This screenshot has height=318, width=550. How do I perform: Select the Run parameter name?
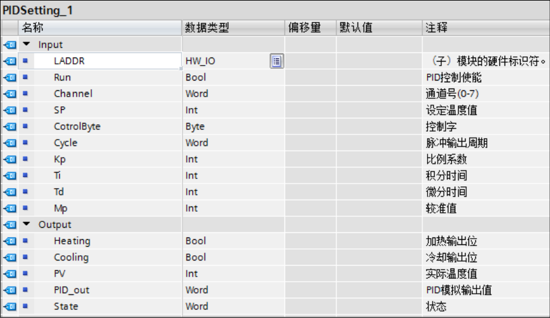coord(63,77)
